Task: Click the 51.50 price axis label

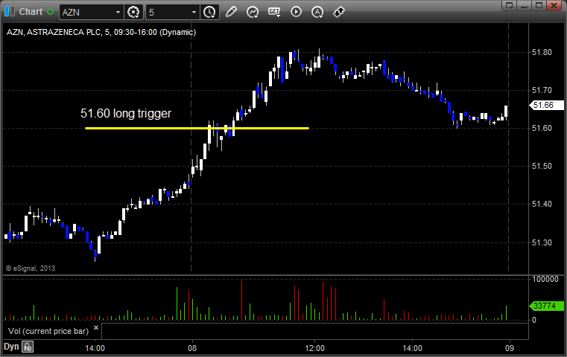Action: coord(542,166)
